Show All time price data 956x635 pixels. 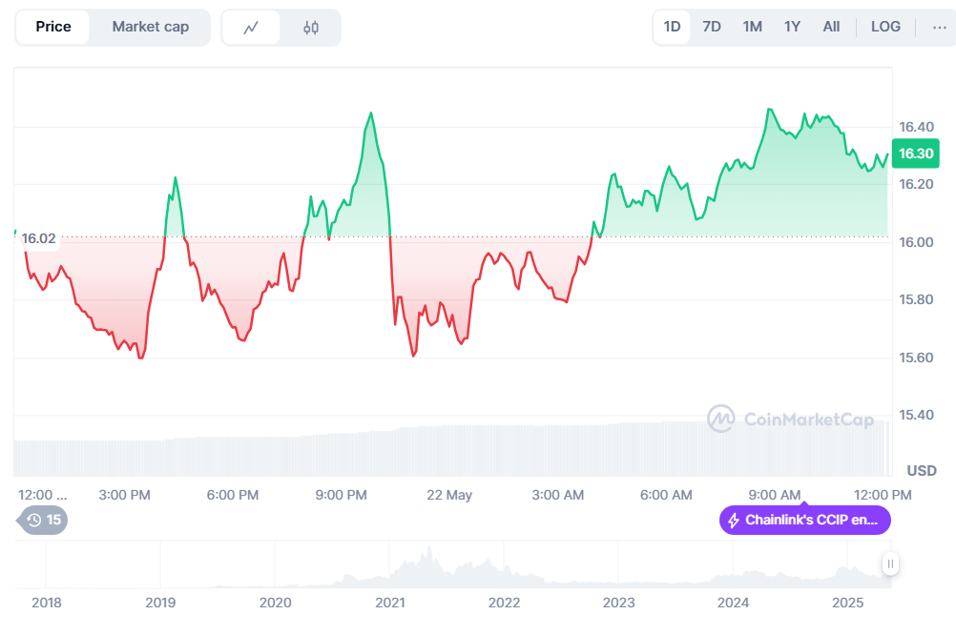pos(831,27)
